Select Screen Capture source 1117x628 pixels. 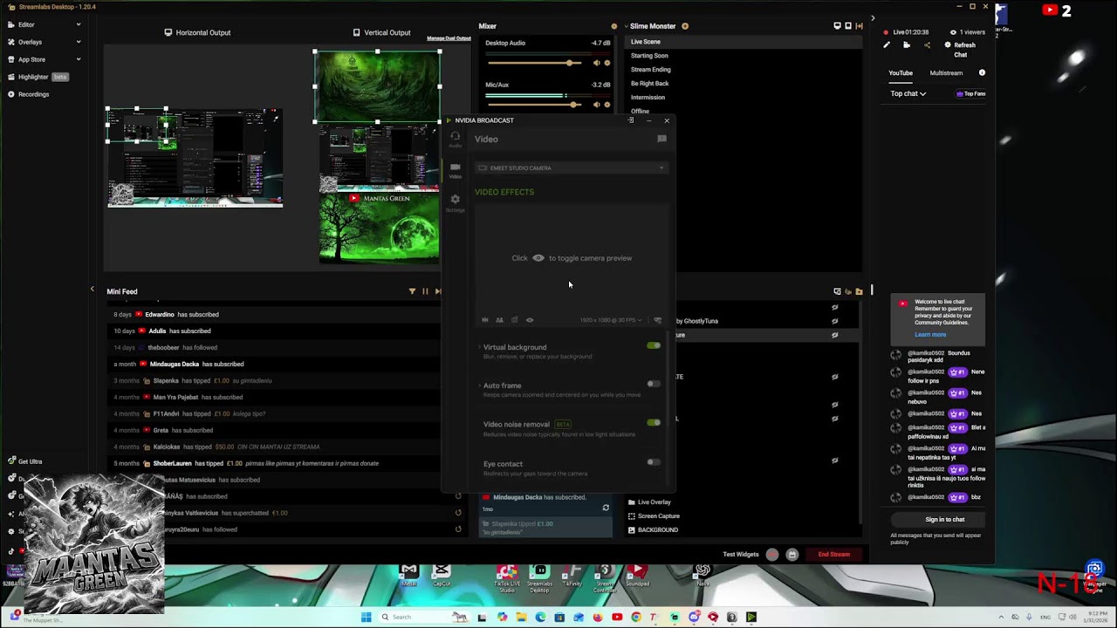pyautogui.click(x=658, y=516)
